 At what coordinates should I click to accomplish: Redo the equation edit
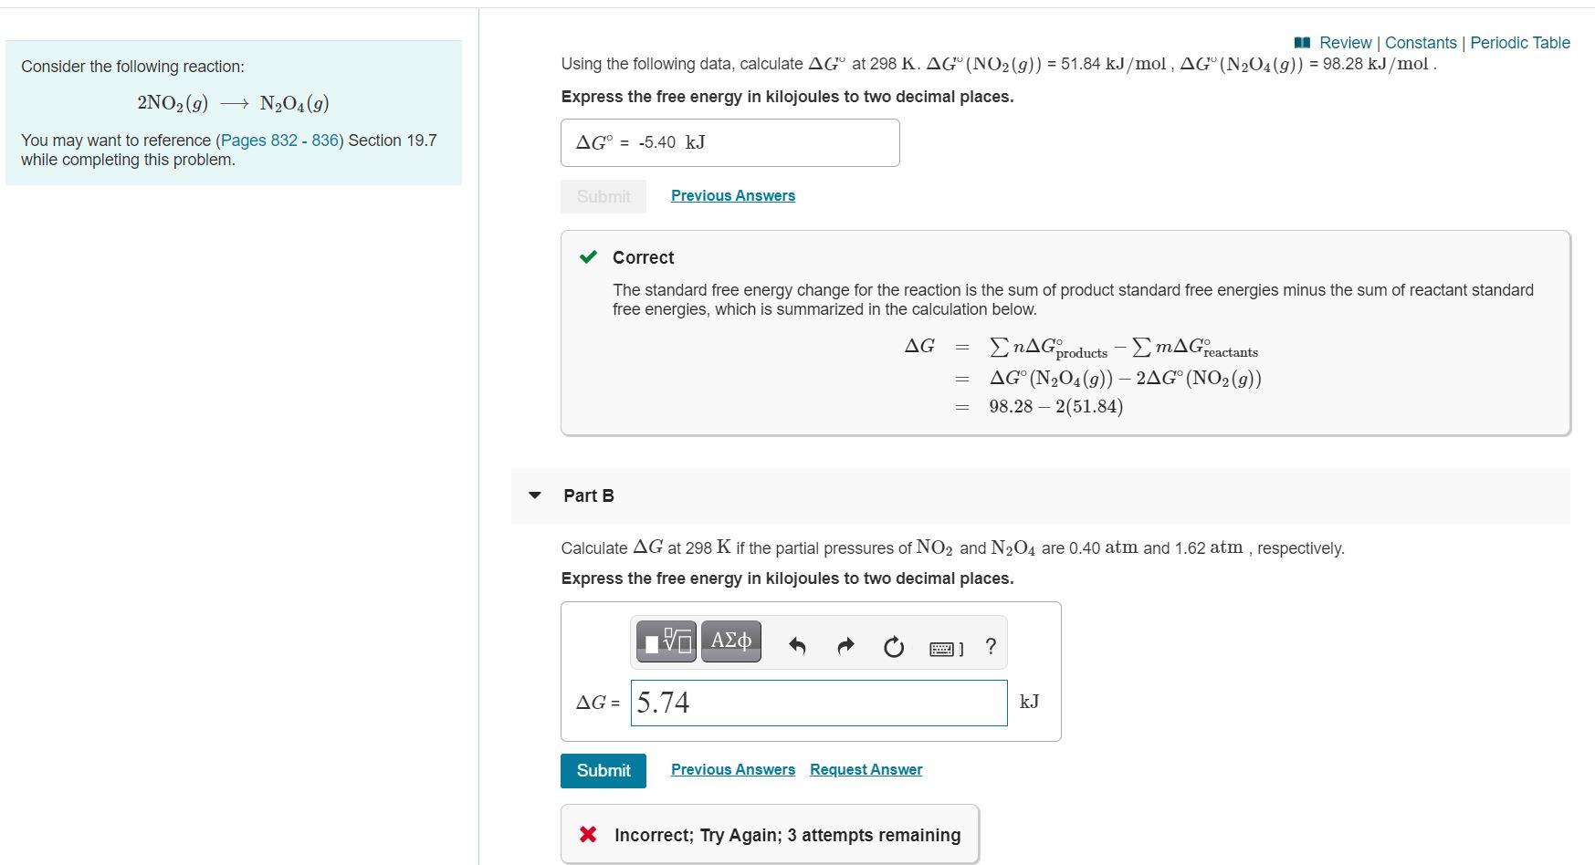click(845, 645)
